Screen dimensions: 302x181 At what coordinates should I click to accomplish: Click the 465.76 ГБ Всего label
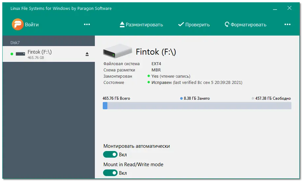point(116,98)
